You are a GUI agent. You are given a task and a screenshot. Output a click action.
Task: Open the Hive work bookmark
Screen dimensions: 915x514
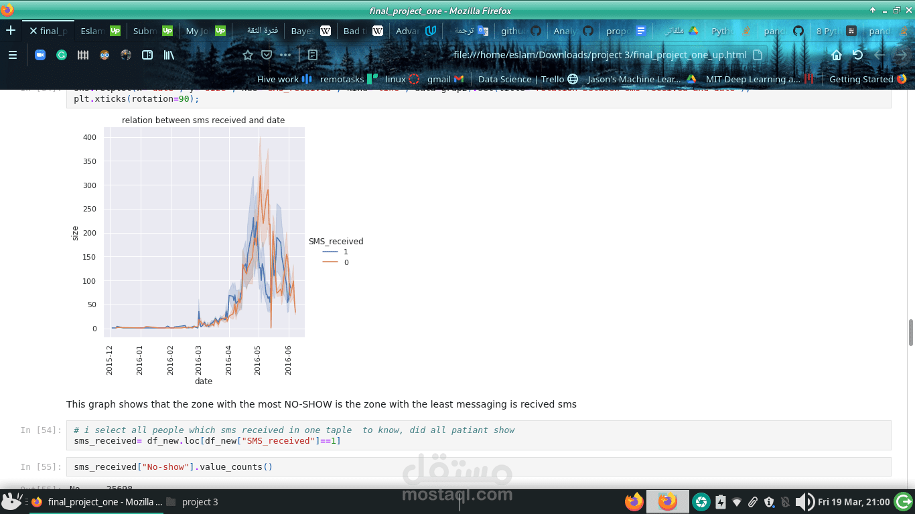click(x=285, y=79)
